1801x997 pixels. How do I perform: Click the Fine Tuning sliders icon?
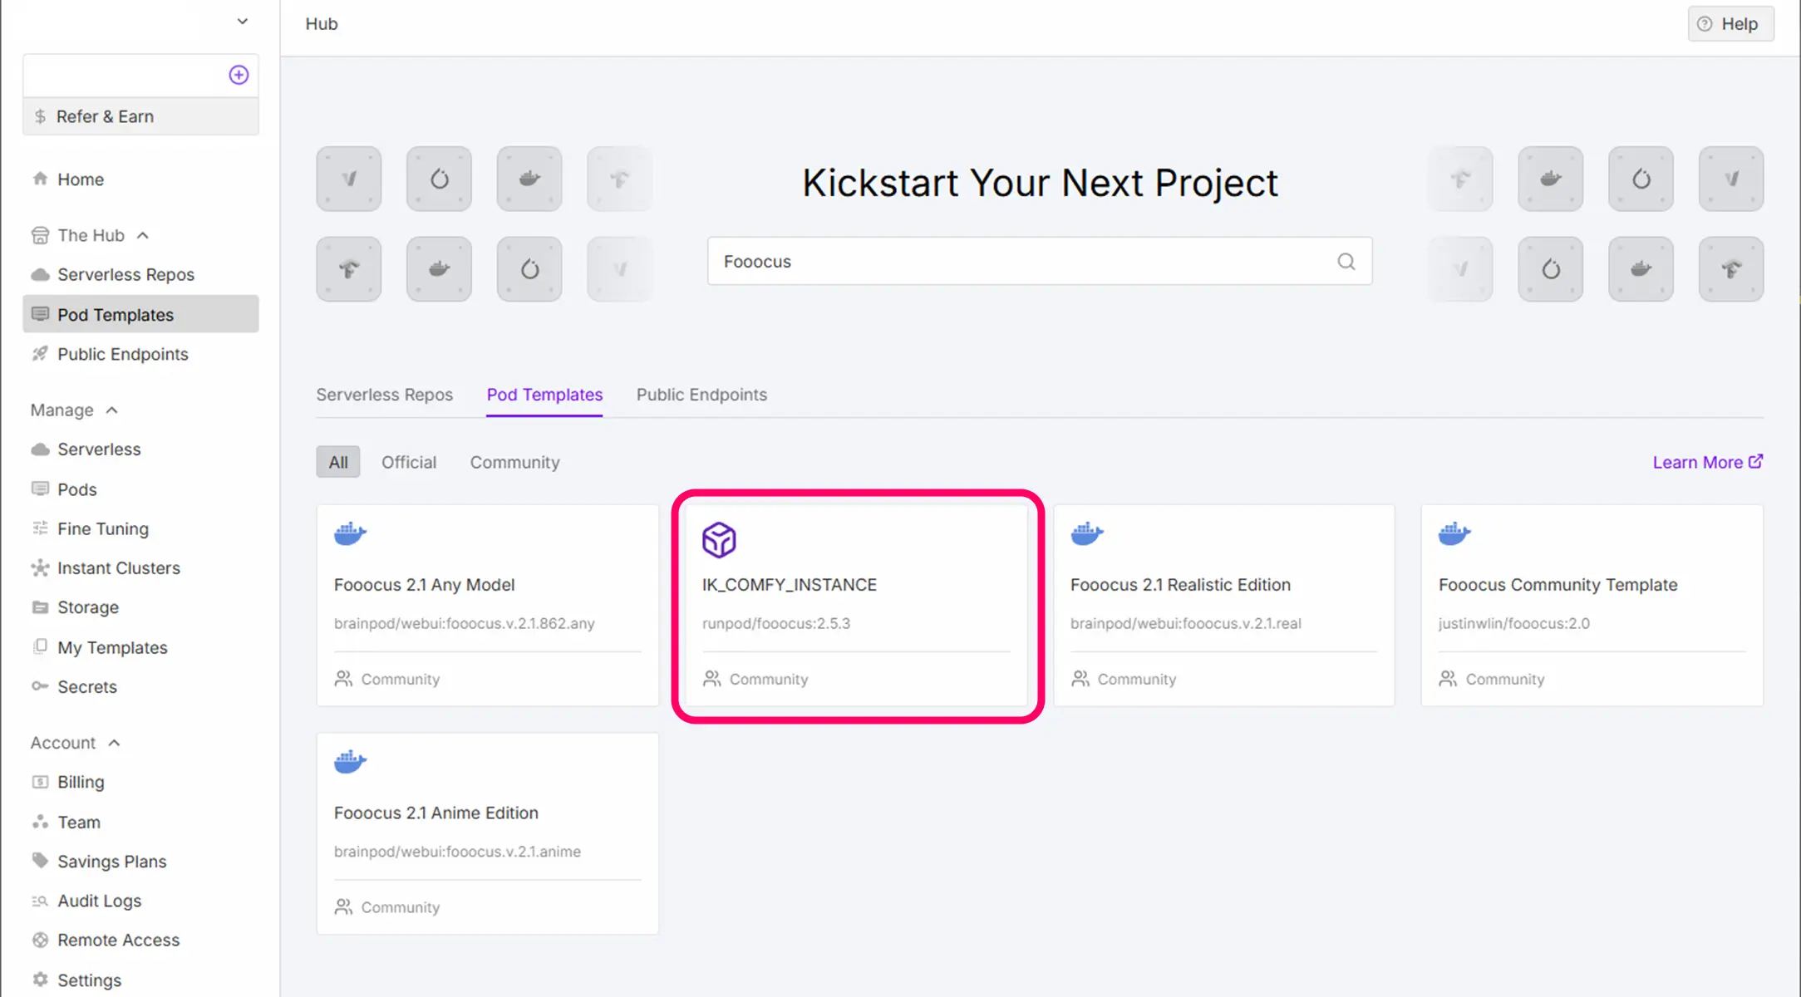[x=40, y=528]
